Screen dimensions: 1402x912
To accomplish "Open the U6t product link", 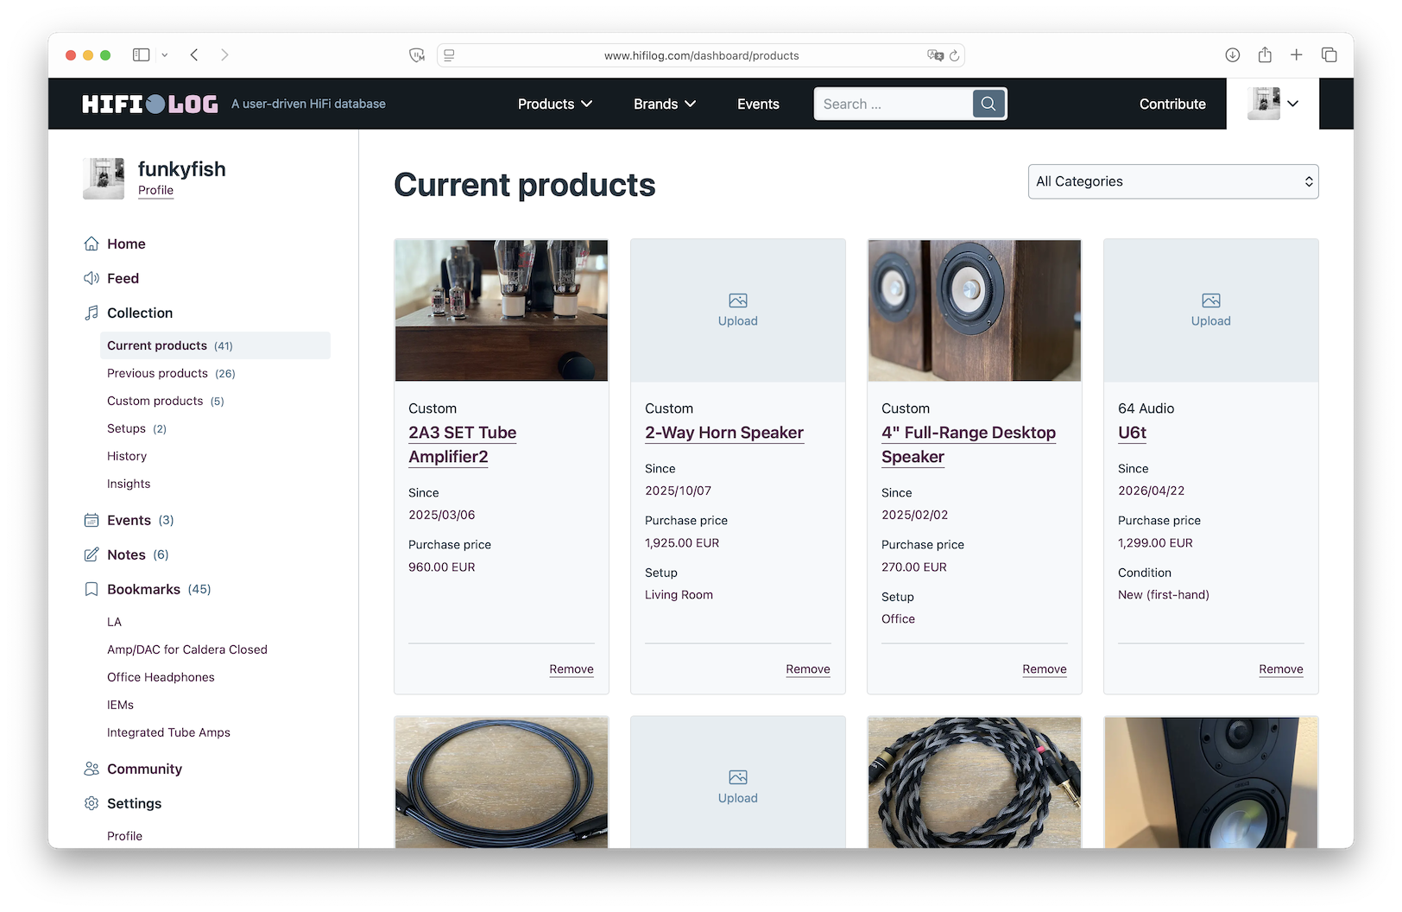I will pyautogui.click(x=1132, y=433).
